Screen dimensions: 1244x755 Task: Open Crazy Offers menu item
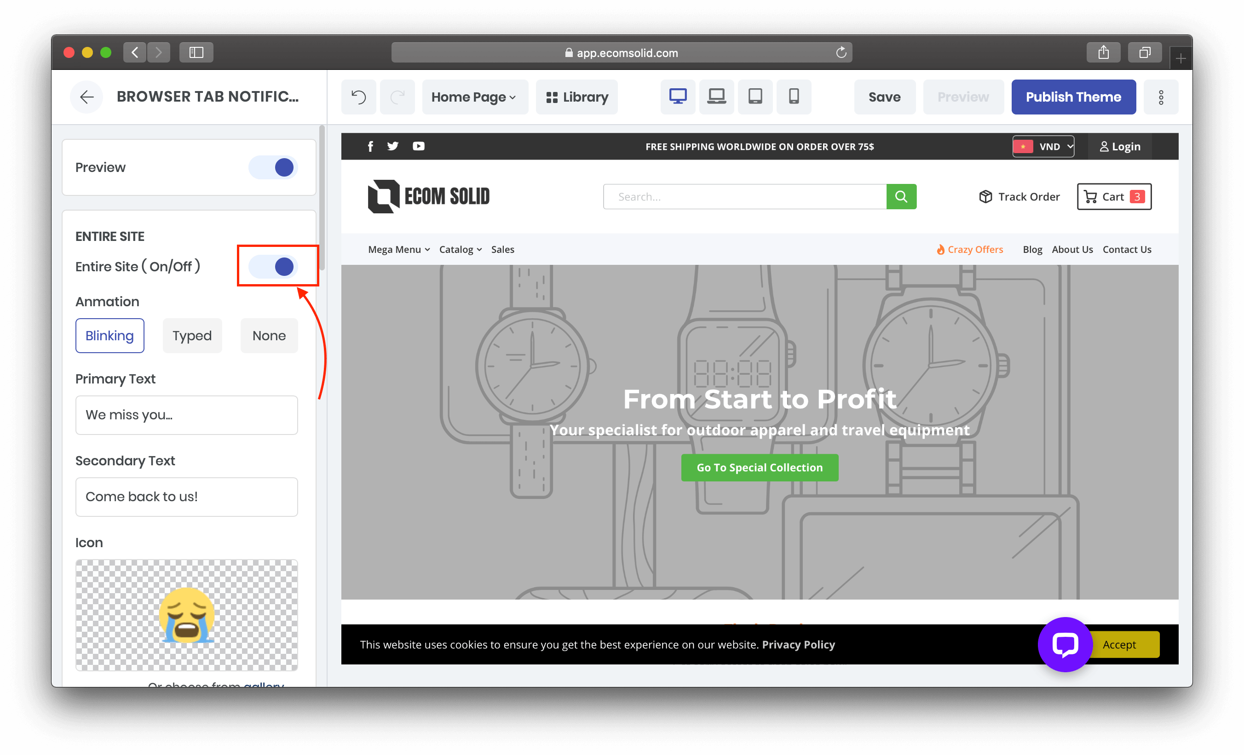tap(970, 249)
